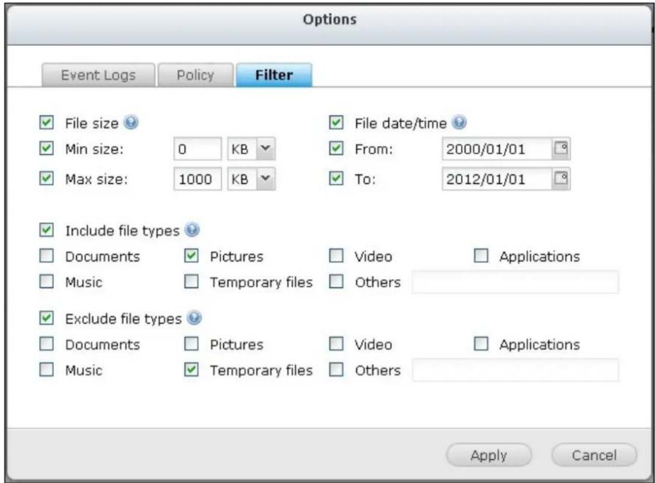
Task: Check Video under Include file types
Action: (x=336, y=256)
